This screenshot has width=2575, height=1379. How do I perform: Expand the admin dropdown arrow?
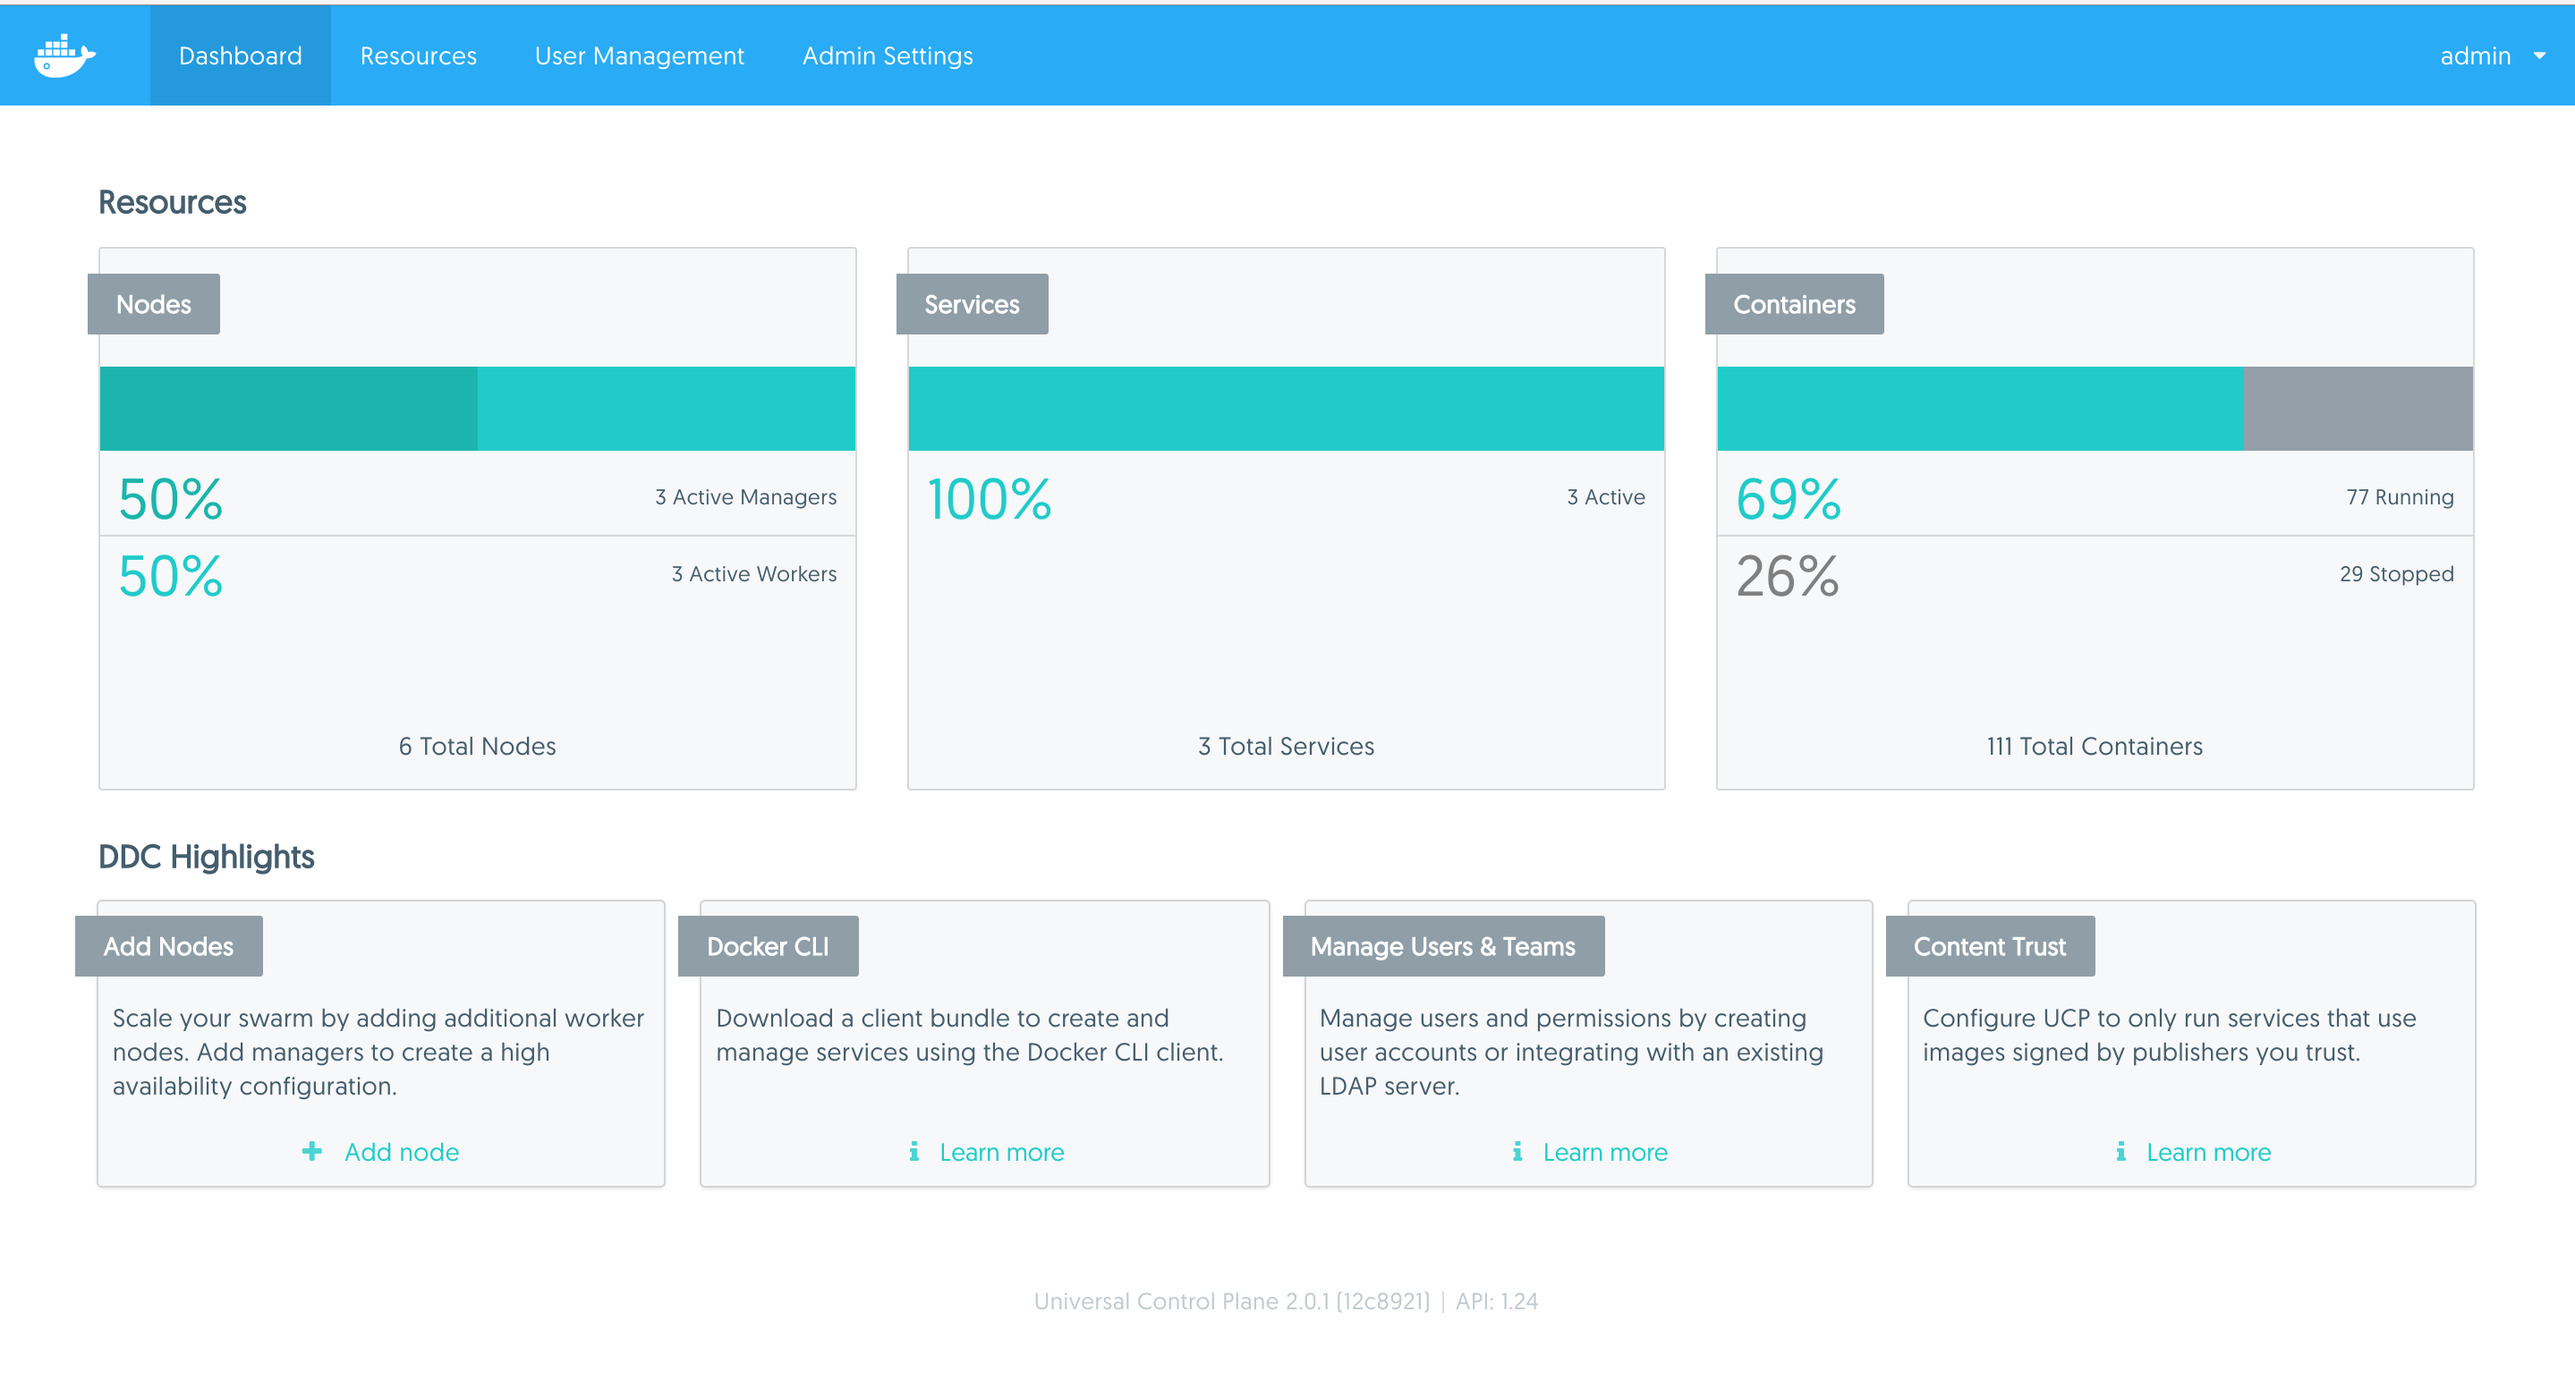click(2539, 56)
